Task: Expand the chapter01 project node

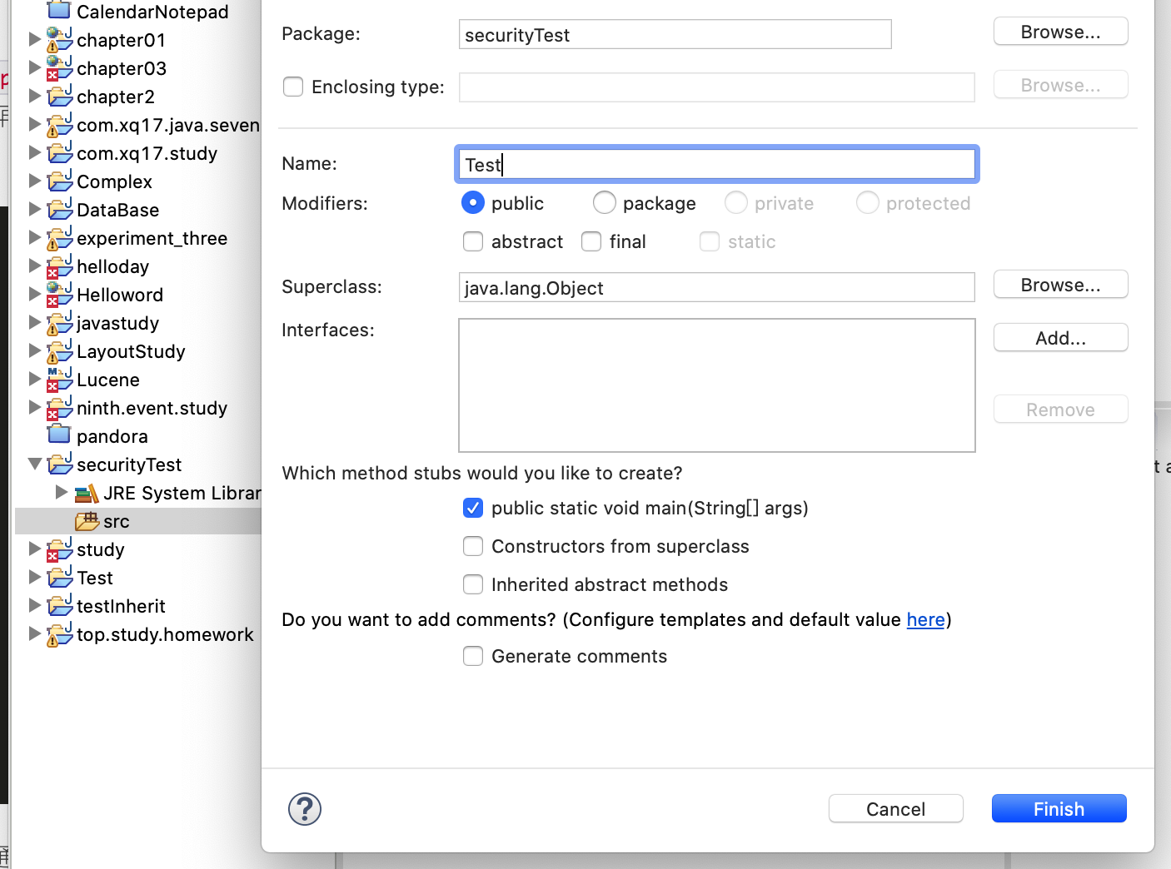Action: pos(34,39)
